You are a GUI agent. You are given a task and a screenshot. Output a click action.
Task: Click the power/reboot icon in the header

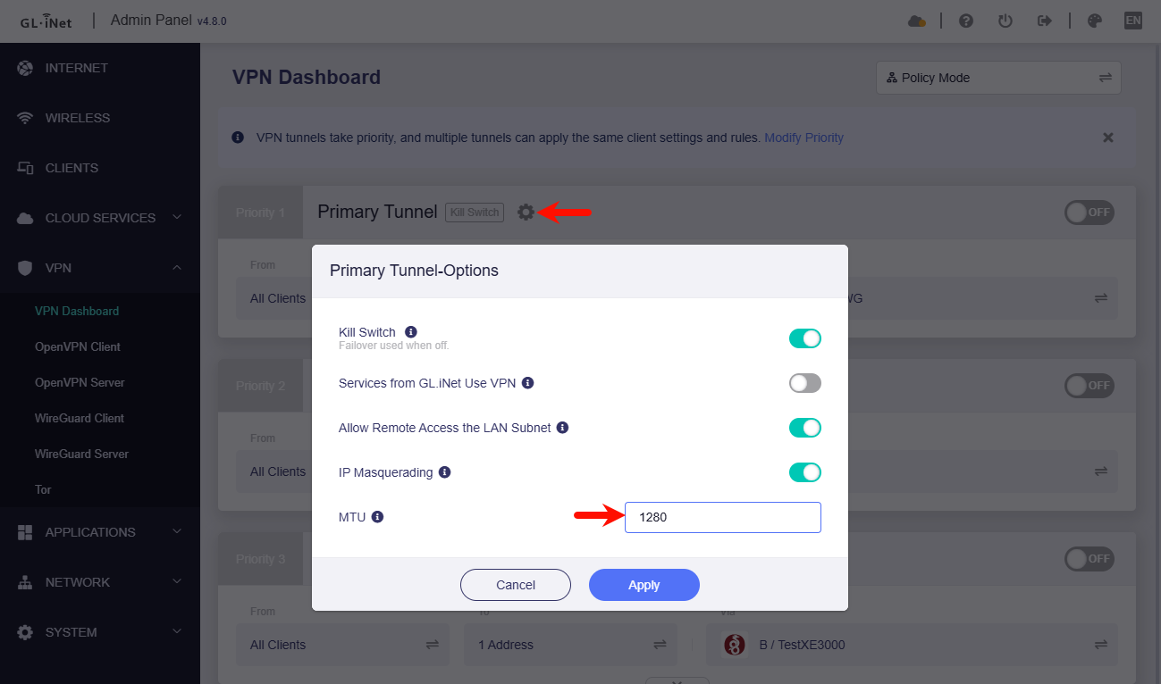click(x=1005, y=20)
